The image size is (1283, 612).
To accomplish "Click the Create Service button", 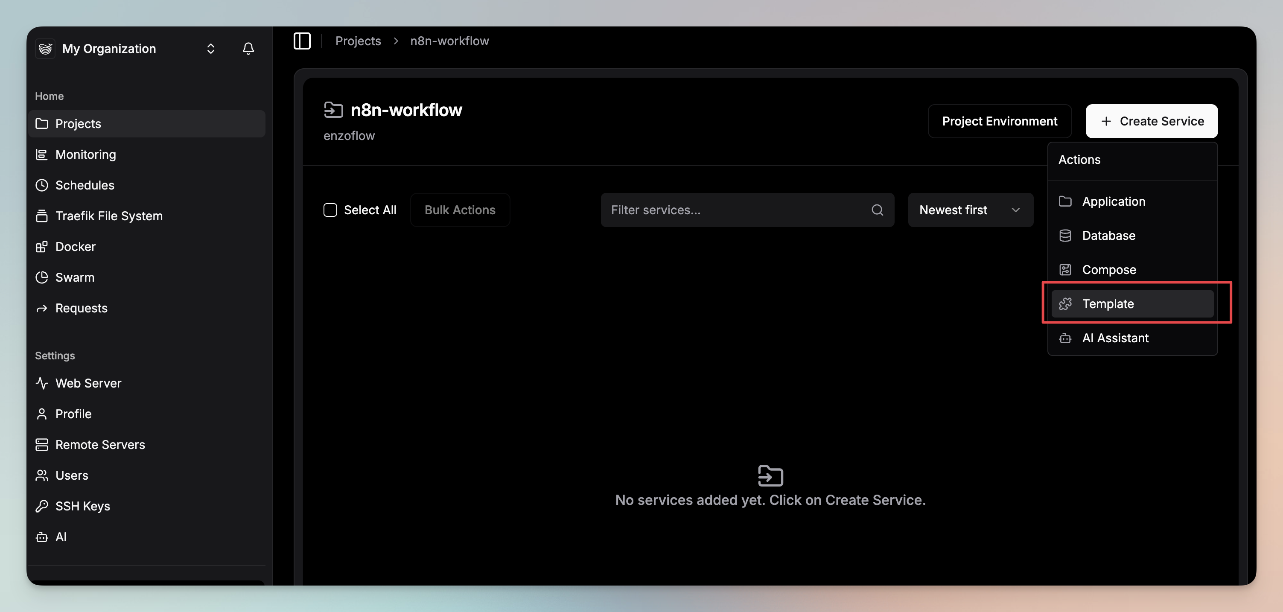I will coord(1152,121).
